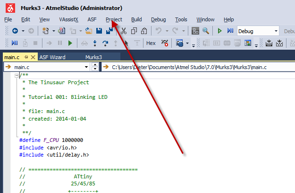Click the dark grid-squares toolbar icon
Image resolution: width=295 pixels, height=193 pixels.
click(195, 31)
